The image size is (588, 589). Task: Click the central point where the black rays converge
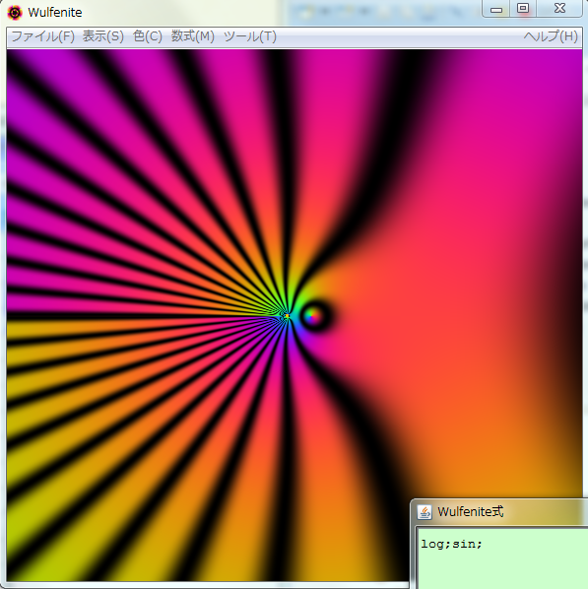[x=287, y=316]
